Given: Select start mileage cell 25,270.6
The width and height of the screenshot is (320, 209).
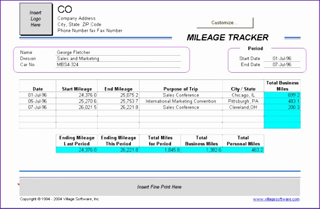Looking at the screenshot, I should [77, 101].
